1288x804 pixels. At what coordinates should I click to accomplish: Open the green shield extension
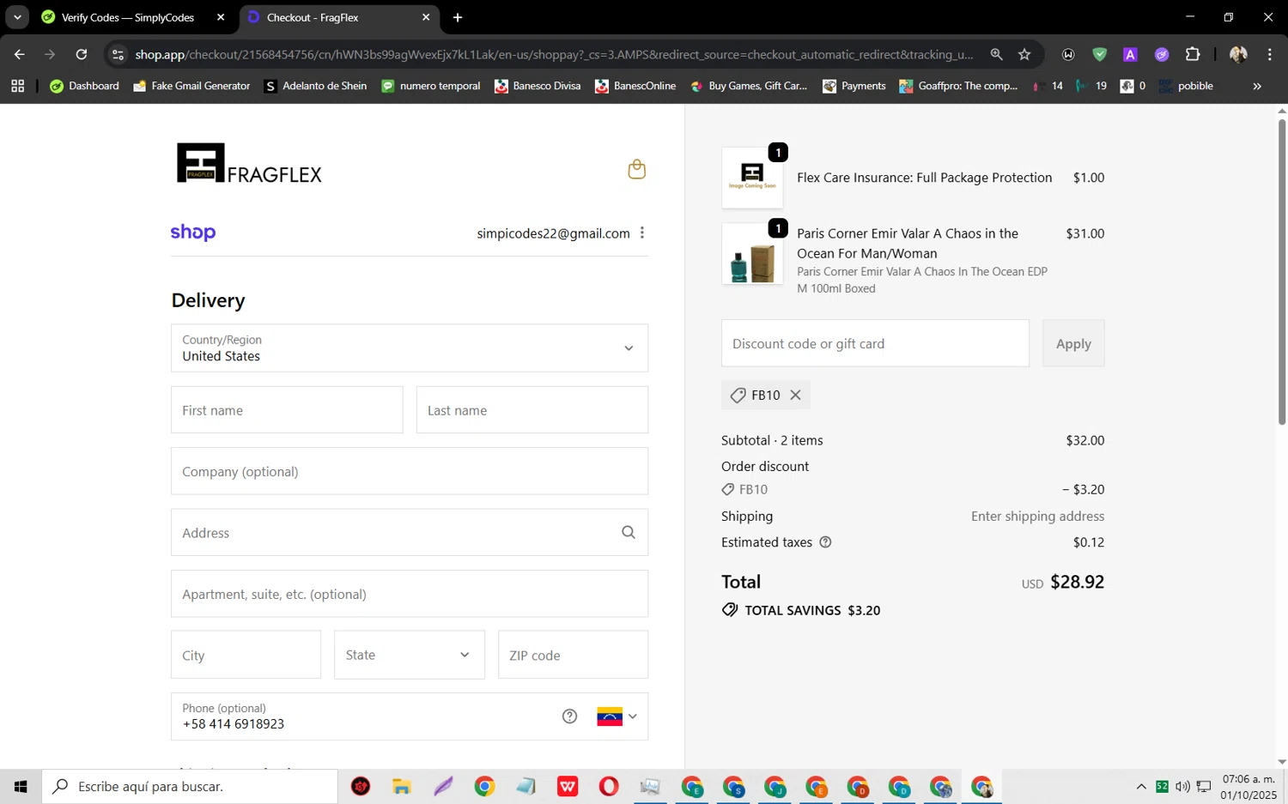pos(1099,54)
